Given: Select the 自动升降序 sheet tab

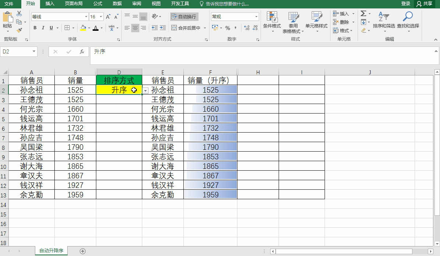Looking at the screenshot, I should 51,251.
